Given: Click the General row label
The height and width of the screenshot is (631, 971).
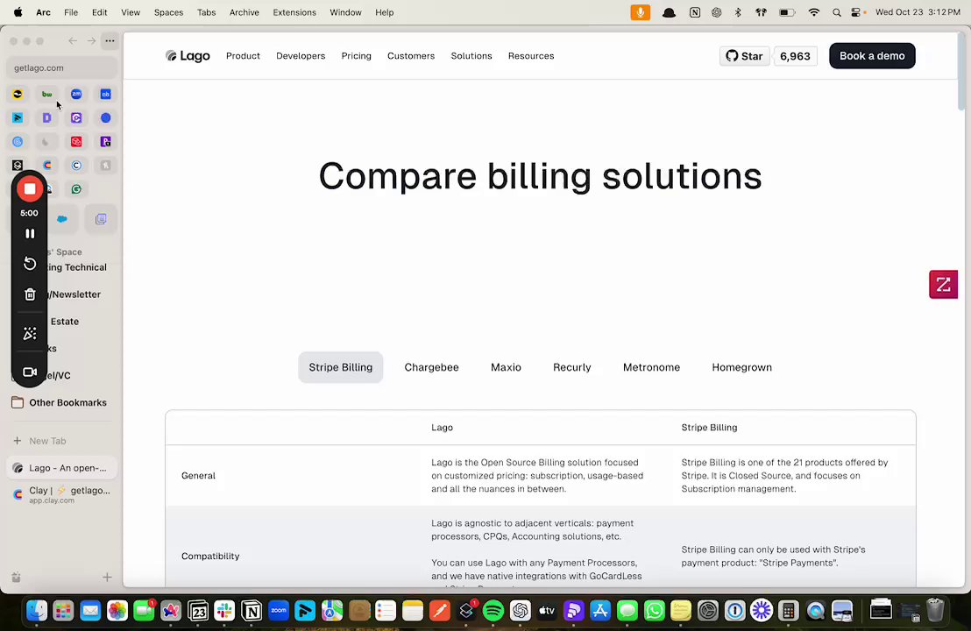Looking at the screenshot, I should point(198,476).
